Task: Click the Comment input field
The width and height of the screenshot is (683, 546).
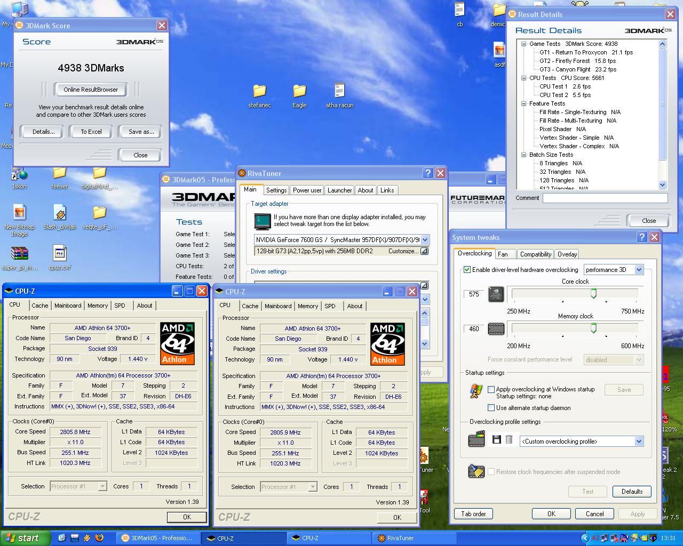Action: tap(605, 198)
